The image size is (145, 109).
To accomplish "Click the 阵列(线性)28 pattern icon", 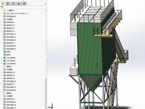I will [x=5, y=90].
